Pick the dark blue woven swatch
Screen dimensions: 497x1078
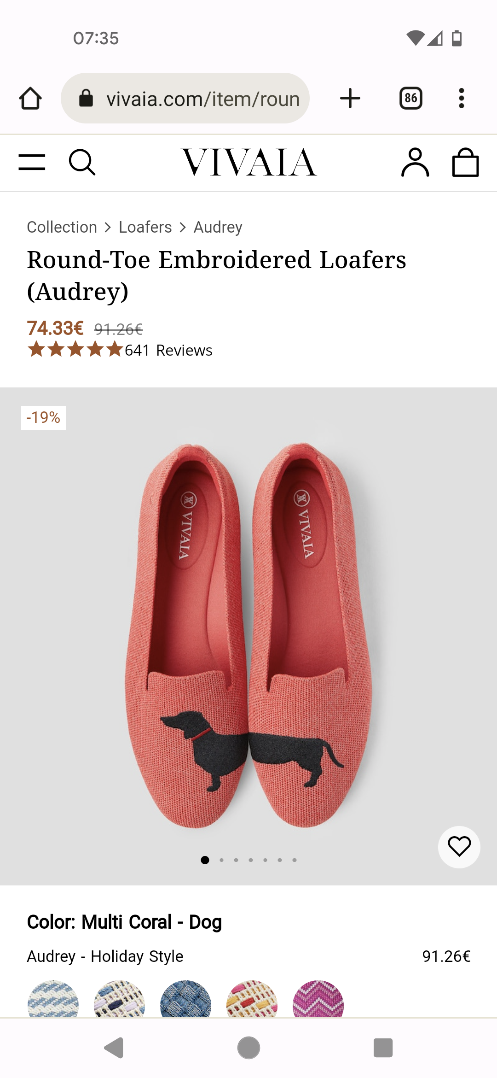click(185, 1000)
